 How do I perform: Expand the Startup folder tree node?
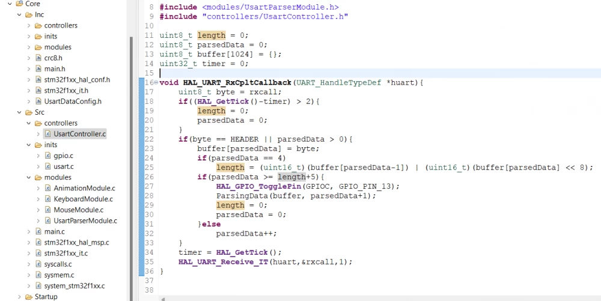point(19,297)
